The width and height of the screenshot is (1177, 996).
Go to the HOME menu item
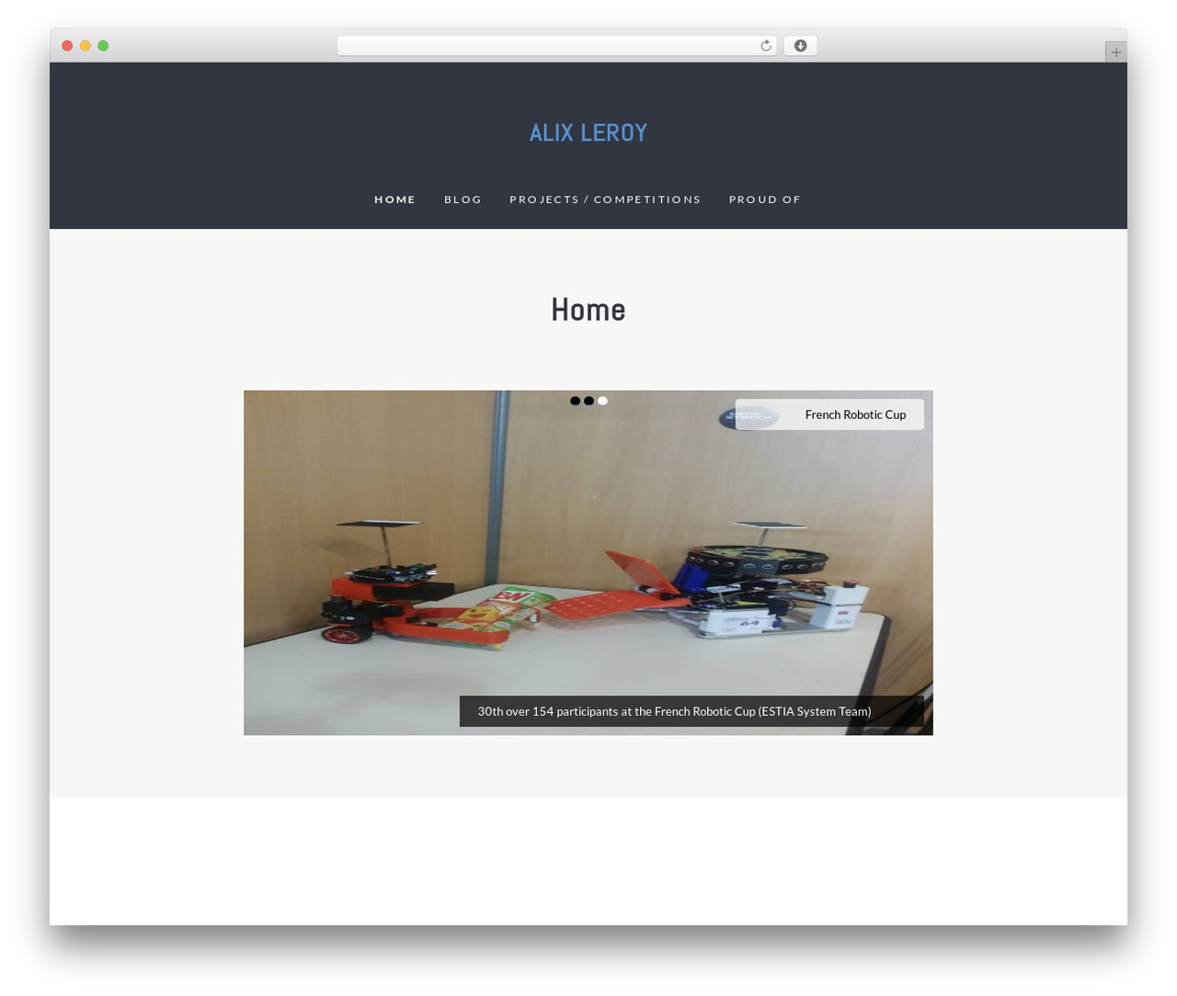click(395, 199)
